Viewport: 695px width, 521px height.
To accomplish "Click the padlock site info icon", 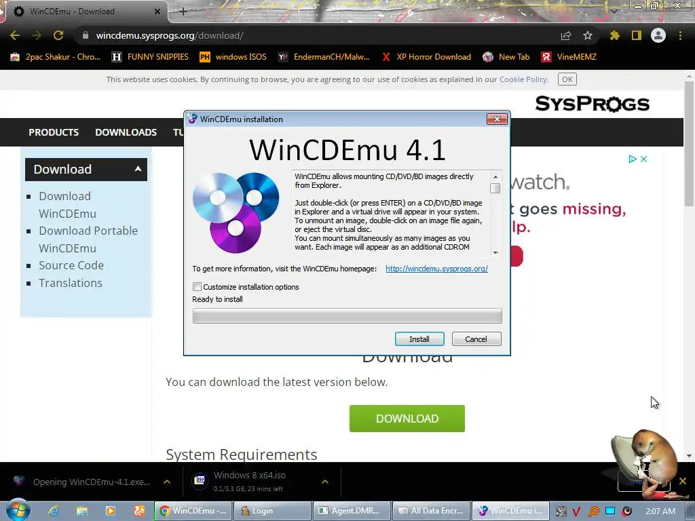I will pos(86,35).
